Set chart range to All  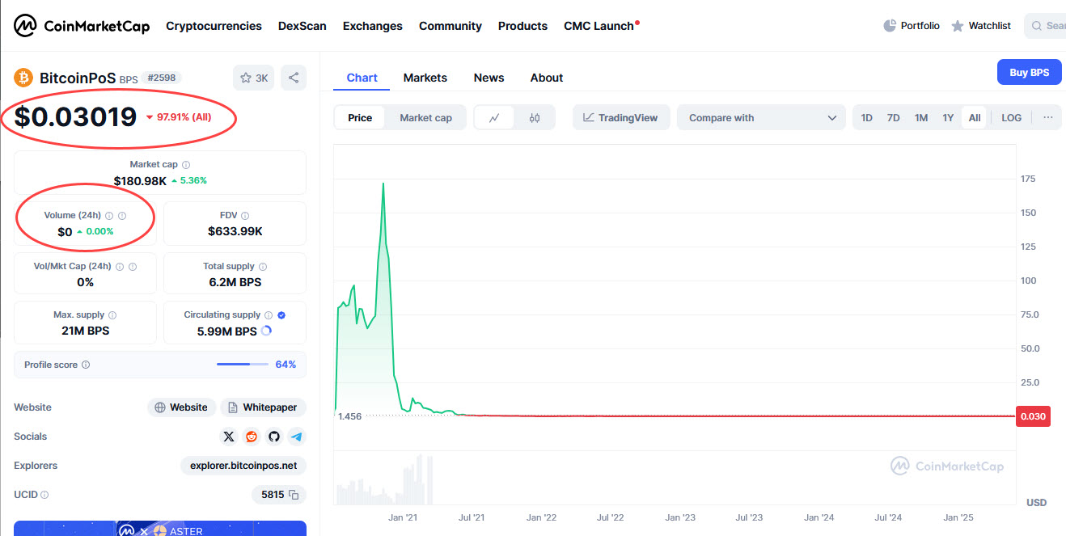click(975, 117)
